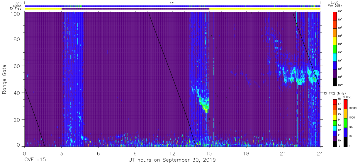Click the 'TX Freq' row label

click(x=16, y=9)
